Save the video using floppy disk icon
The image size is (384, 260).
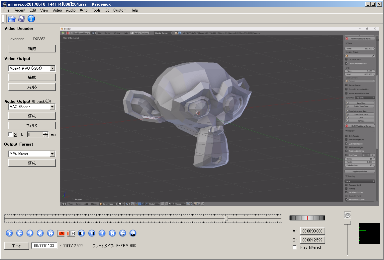[22, 19]
